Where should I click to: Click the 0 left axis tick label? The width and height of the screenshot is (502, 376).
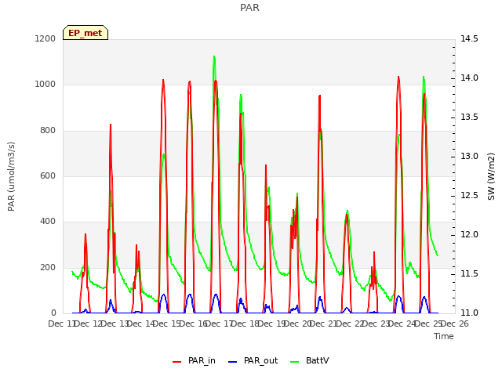[x=53, y=313]
